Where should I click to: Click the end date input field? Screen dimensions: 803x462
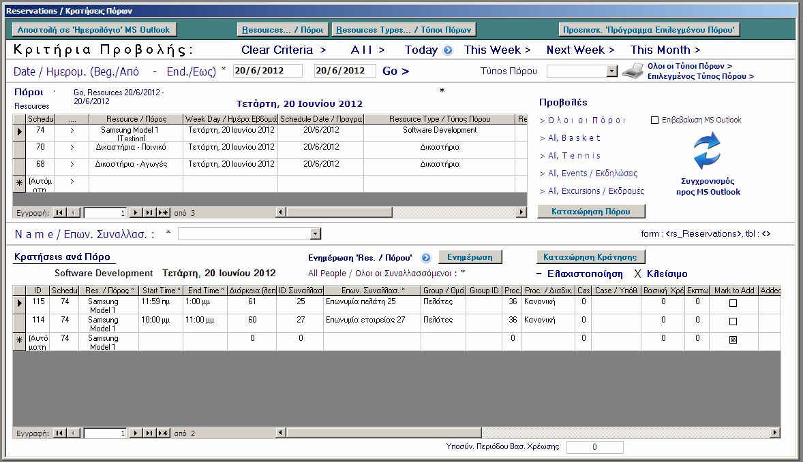(x=345, y=71)
